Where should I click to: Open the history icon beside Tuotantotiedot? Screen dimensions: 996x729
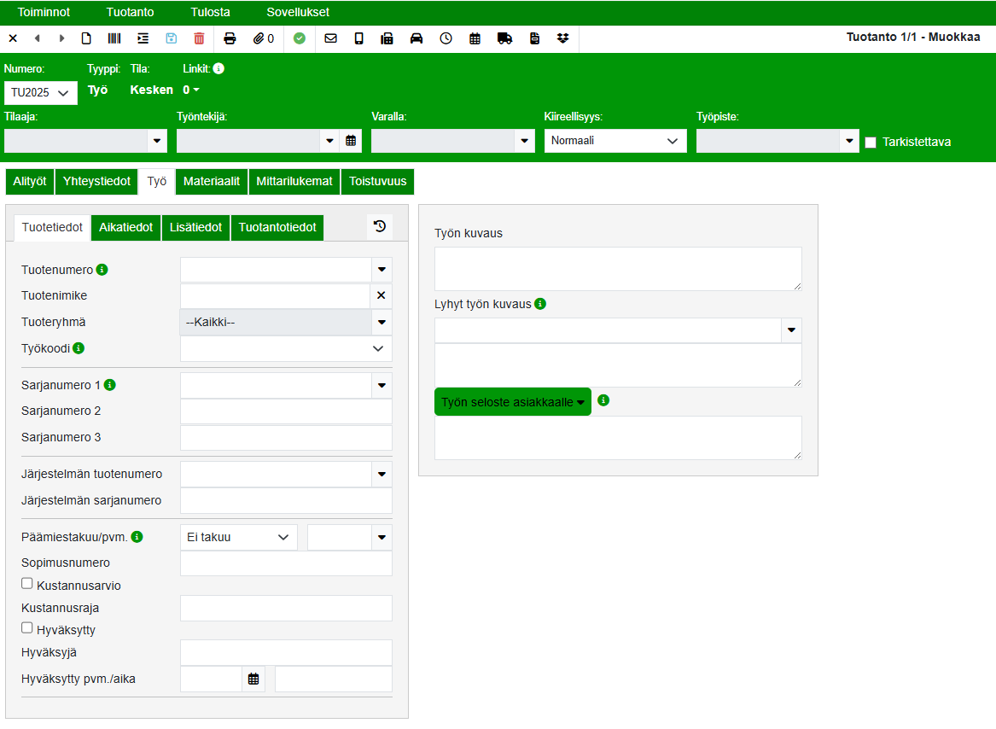pyautogui.click(x=380, y=226)
